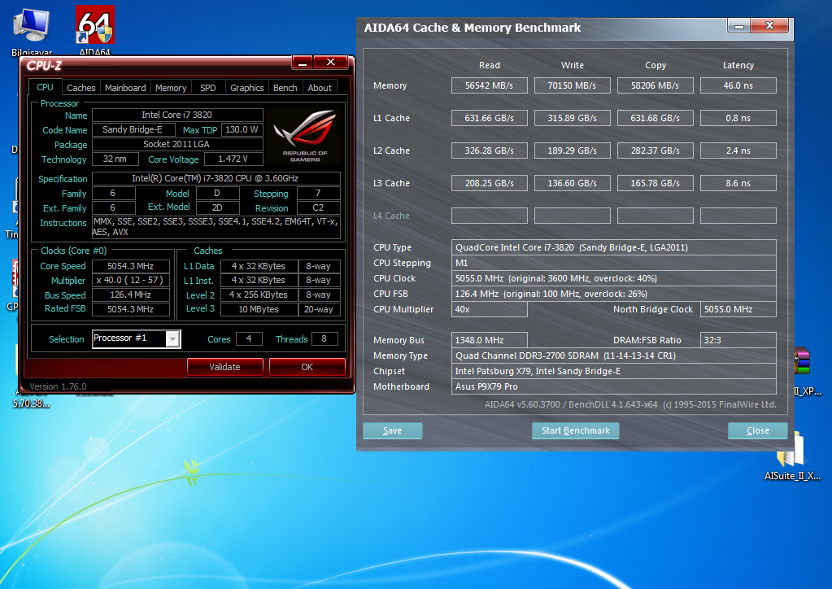This screenshot has width=832, height=589.
Task: Open the Memory tab in CPU-Z
Action: 171,88
